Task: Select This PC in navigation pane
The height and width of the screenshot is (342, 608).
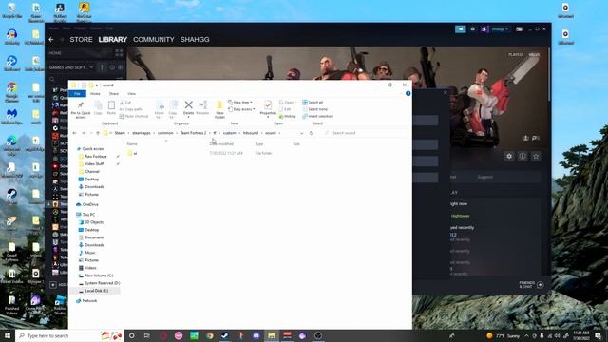Action: click(88, 215)
